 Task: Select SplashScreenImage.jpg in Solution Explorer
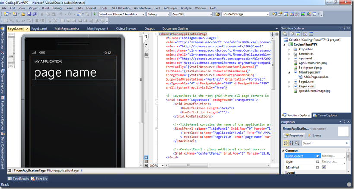(314, 91)
